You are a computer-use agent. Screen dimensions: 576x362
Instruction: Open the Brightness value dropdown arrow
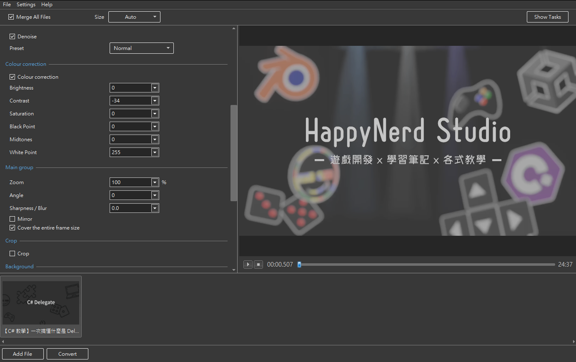[155, 88]
